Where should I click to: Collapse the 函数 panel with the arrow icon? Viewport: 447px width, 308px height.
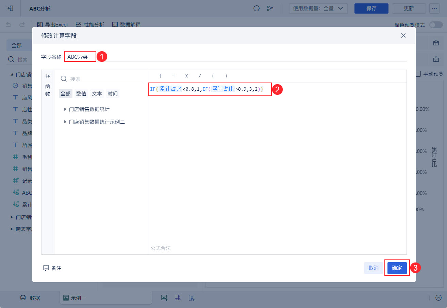pyautogui.click(x=48, y=76)
